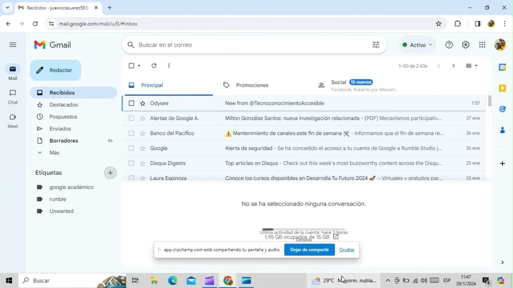513x288 pixels.
Task: Select the Banco del Pacifico email checkbox
Action: 131,133
